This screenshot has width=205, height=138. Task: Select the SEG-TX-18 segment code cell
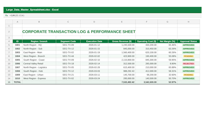point(68,64)
